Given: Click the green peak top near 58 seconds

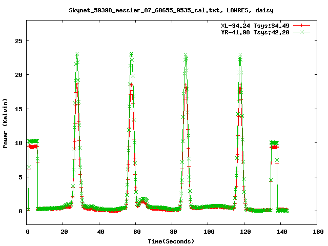Looking at the screenshot, I should click(131, 54).
